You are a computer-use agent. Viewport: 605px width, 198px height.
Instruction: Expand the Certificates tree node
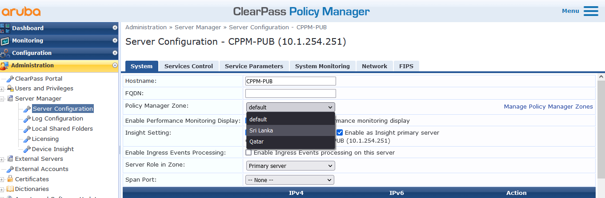point(2,179)
